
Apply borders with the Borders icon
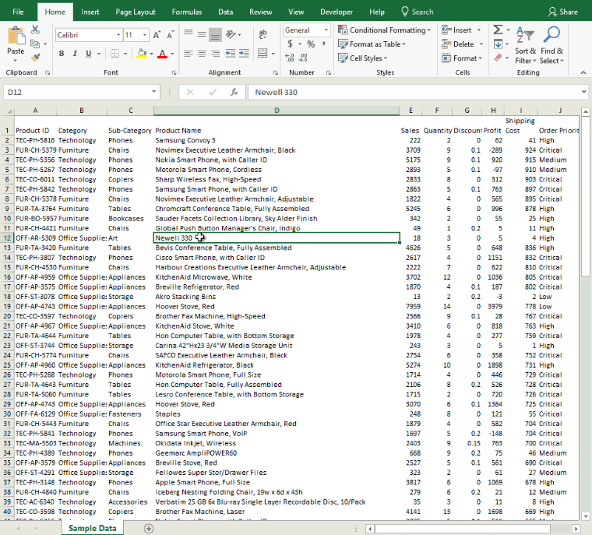click(115, 54)
